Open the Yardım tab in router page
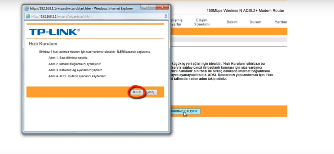Viewport: 334px width, 154px height. [x=281, y=22]
